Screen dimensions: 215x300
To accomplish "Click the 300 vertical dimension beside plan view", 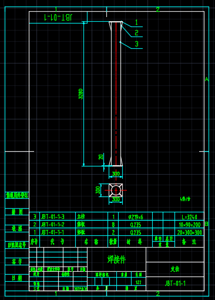I will [x=98, y=190].
